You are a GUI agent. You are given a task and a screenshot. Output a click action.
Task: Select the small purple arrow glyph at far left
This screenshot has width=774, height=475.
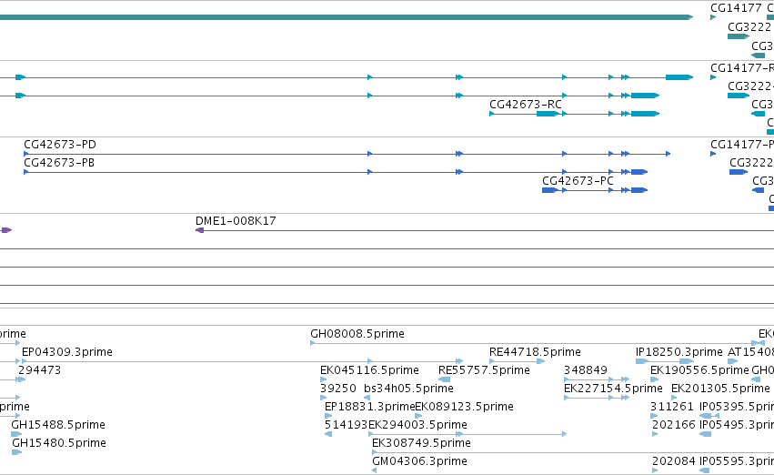6,230
